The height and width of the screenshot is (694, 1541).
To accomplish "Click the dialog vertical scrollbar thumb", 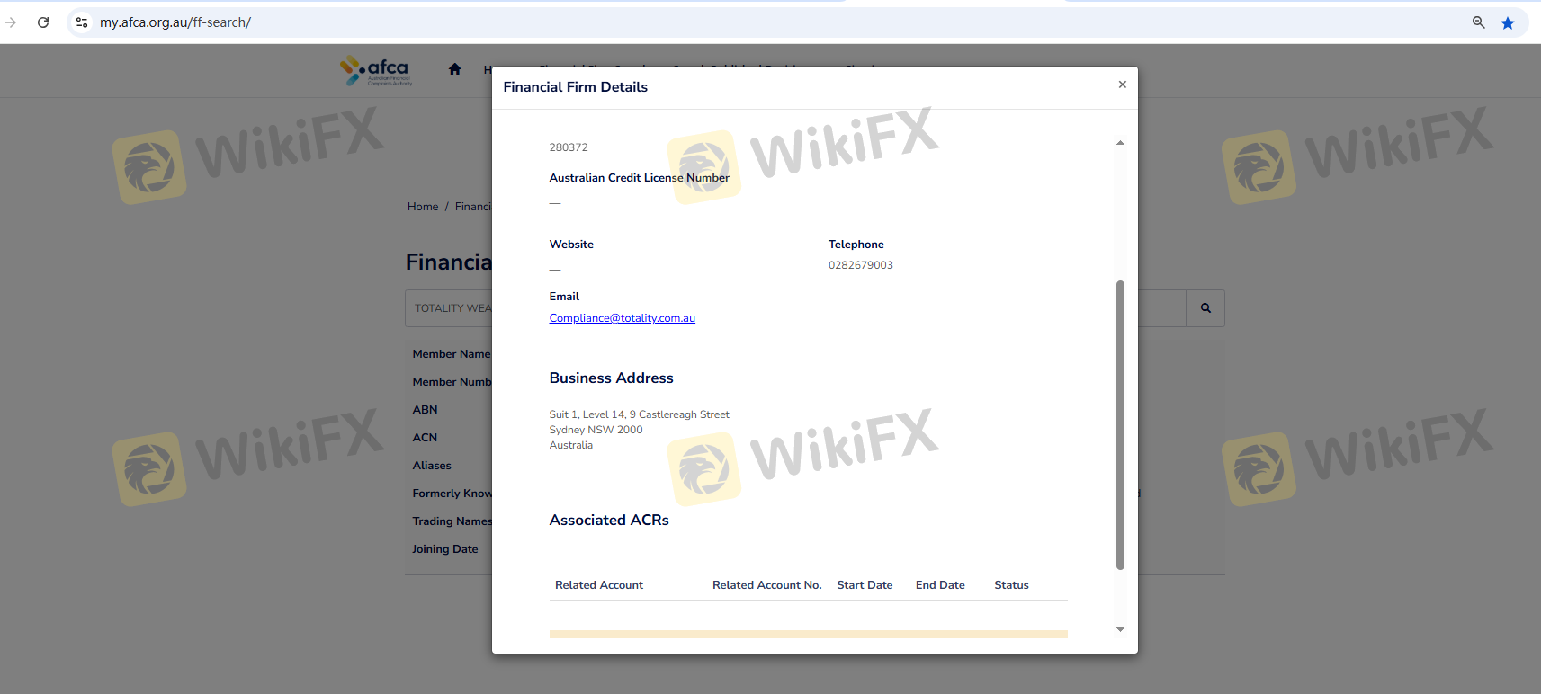I will tap(1120, 424).
